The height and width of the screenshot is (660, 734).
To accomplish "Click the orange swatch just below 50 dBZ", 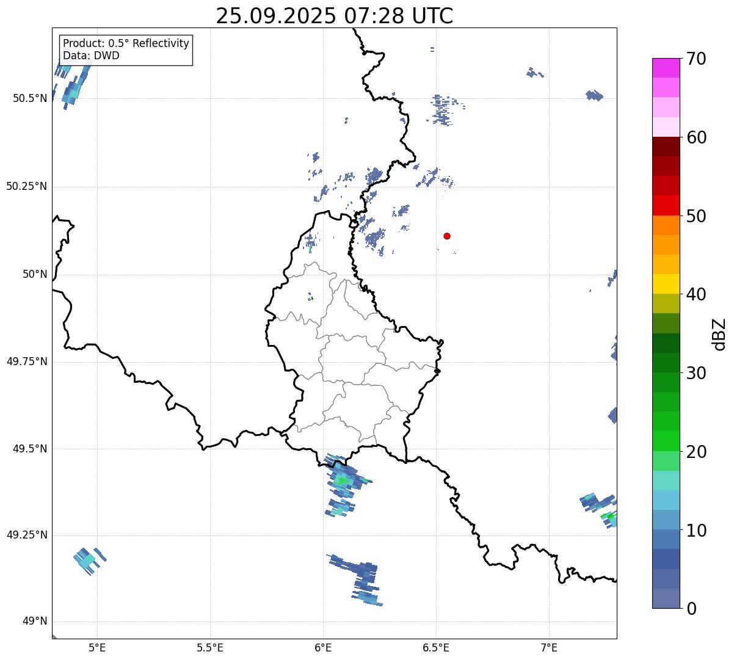I will coord(666,225).
